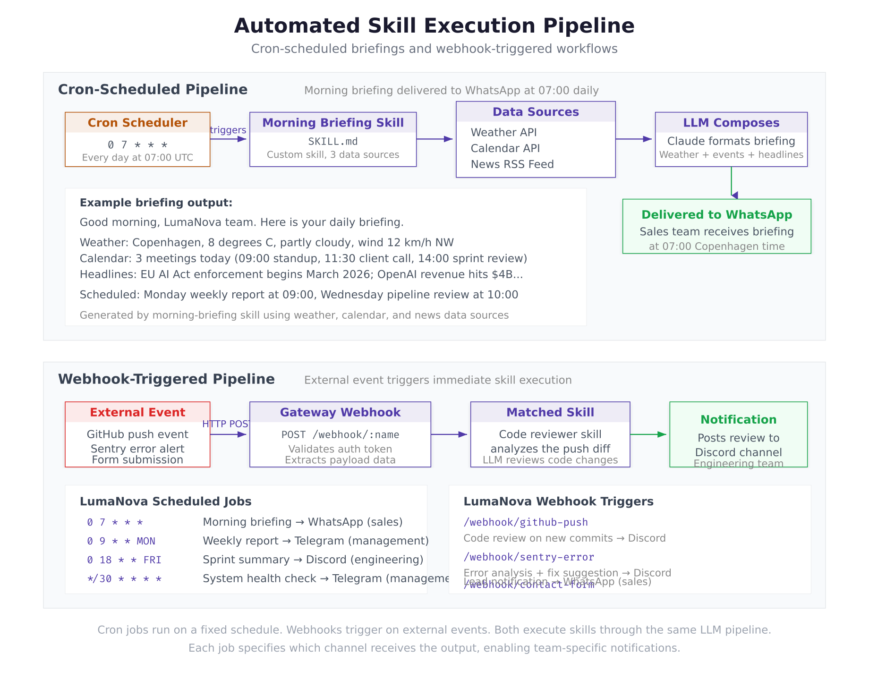869x688 pixels.
Task: Open the /webhook/sentry-error link
Action: (528, 557)
